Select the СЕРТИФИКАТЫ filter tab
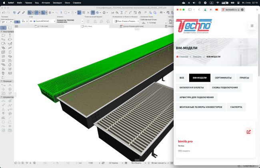 coord(223,78)
